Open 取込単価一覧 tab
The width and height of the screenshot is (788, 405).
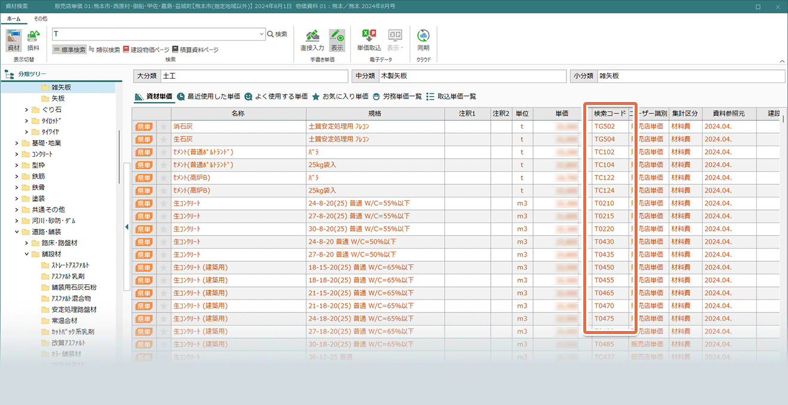[x=451, y=96]
